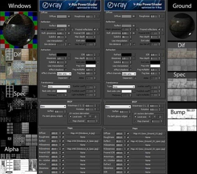Toggle Hilight glossiness L lock in Windows panel

point(72,29)
